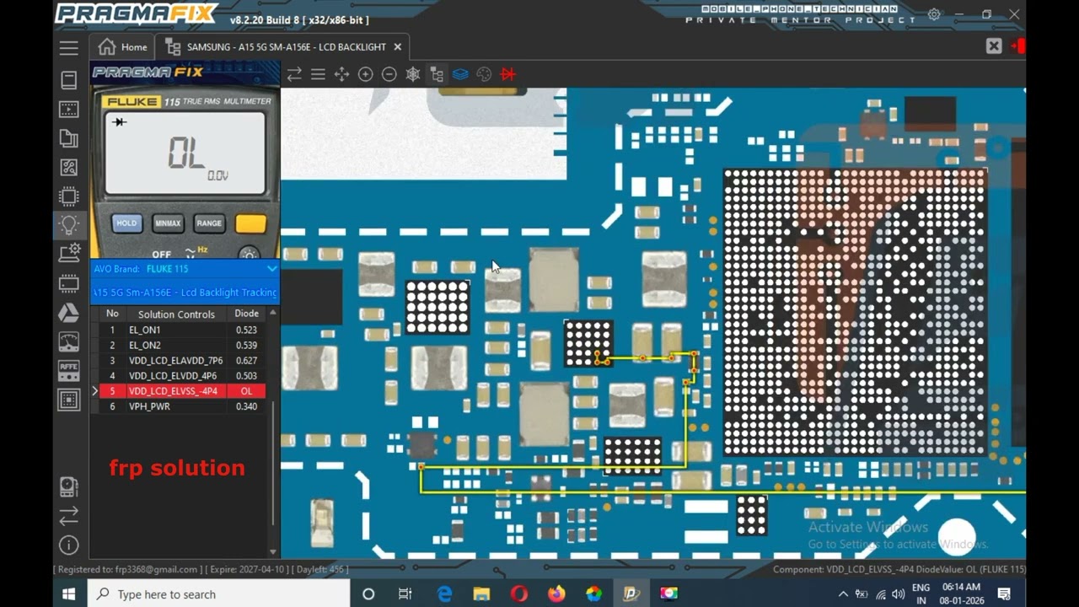
Task: Open the settings gear in title bar
Action: click(x=934, y=14)
